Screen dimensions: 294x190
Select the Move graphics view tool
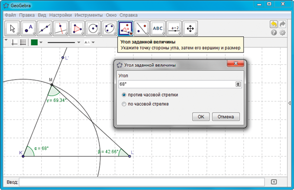coord(190,28)
